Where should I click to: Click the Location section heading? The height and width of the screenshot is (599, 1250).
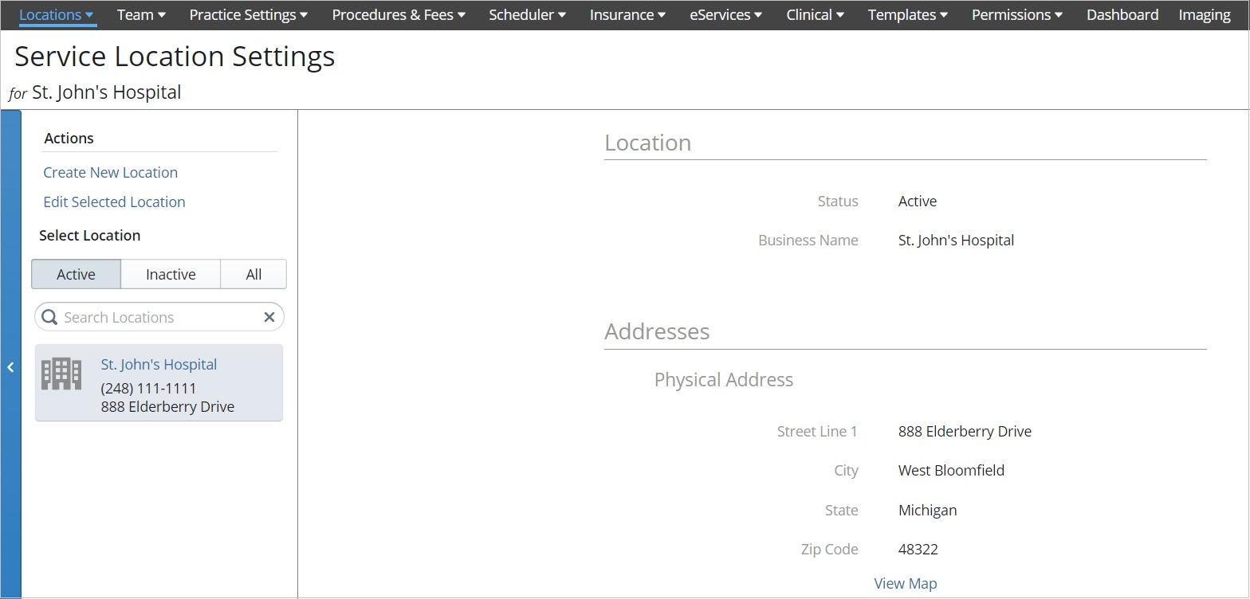647,143
